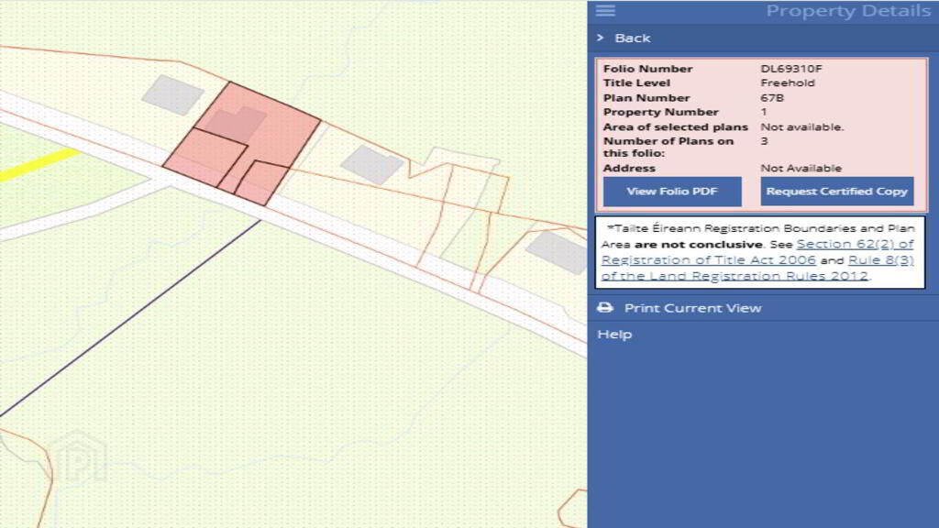Click the Property Details panel title
Image resolution: width=939 pixels, height=528 pixels.
click(x=847, y=11)
